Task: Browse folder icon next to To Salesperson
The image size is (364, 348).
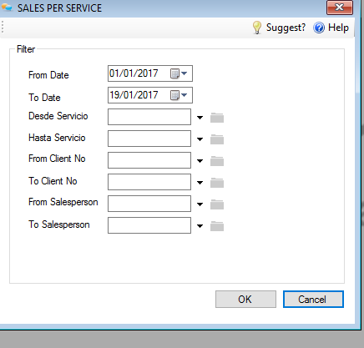Action: point(217,226)
